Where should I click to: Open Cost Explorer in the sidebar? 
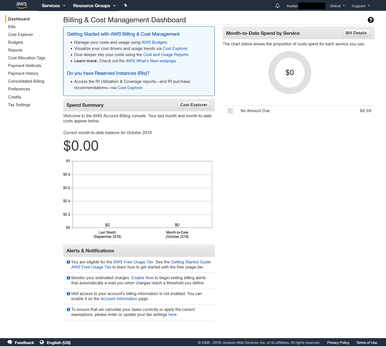(x=20, y=34)
